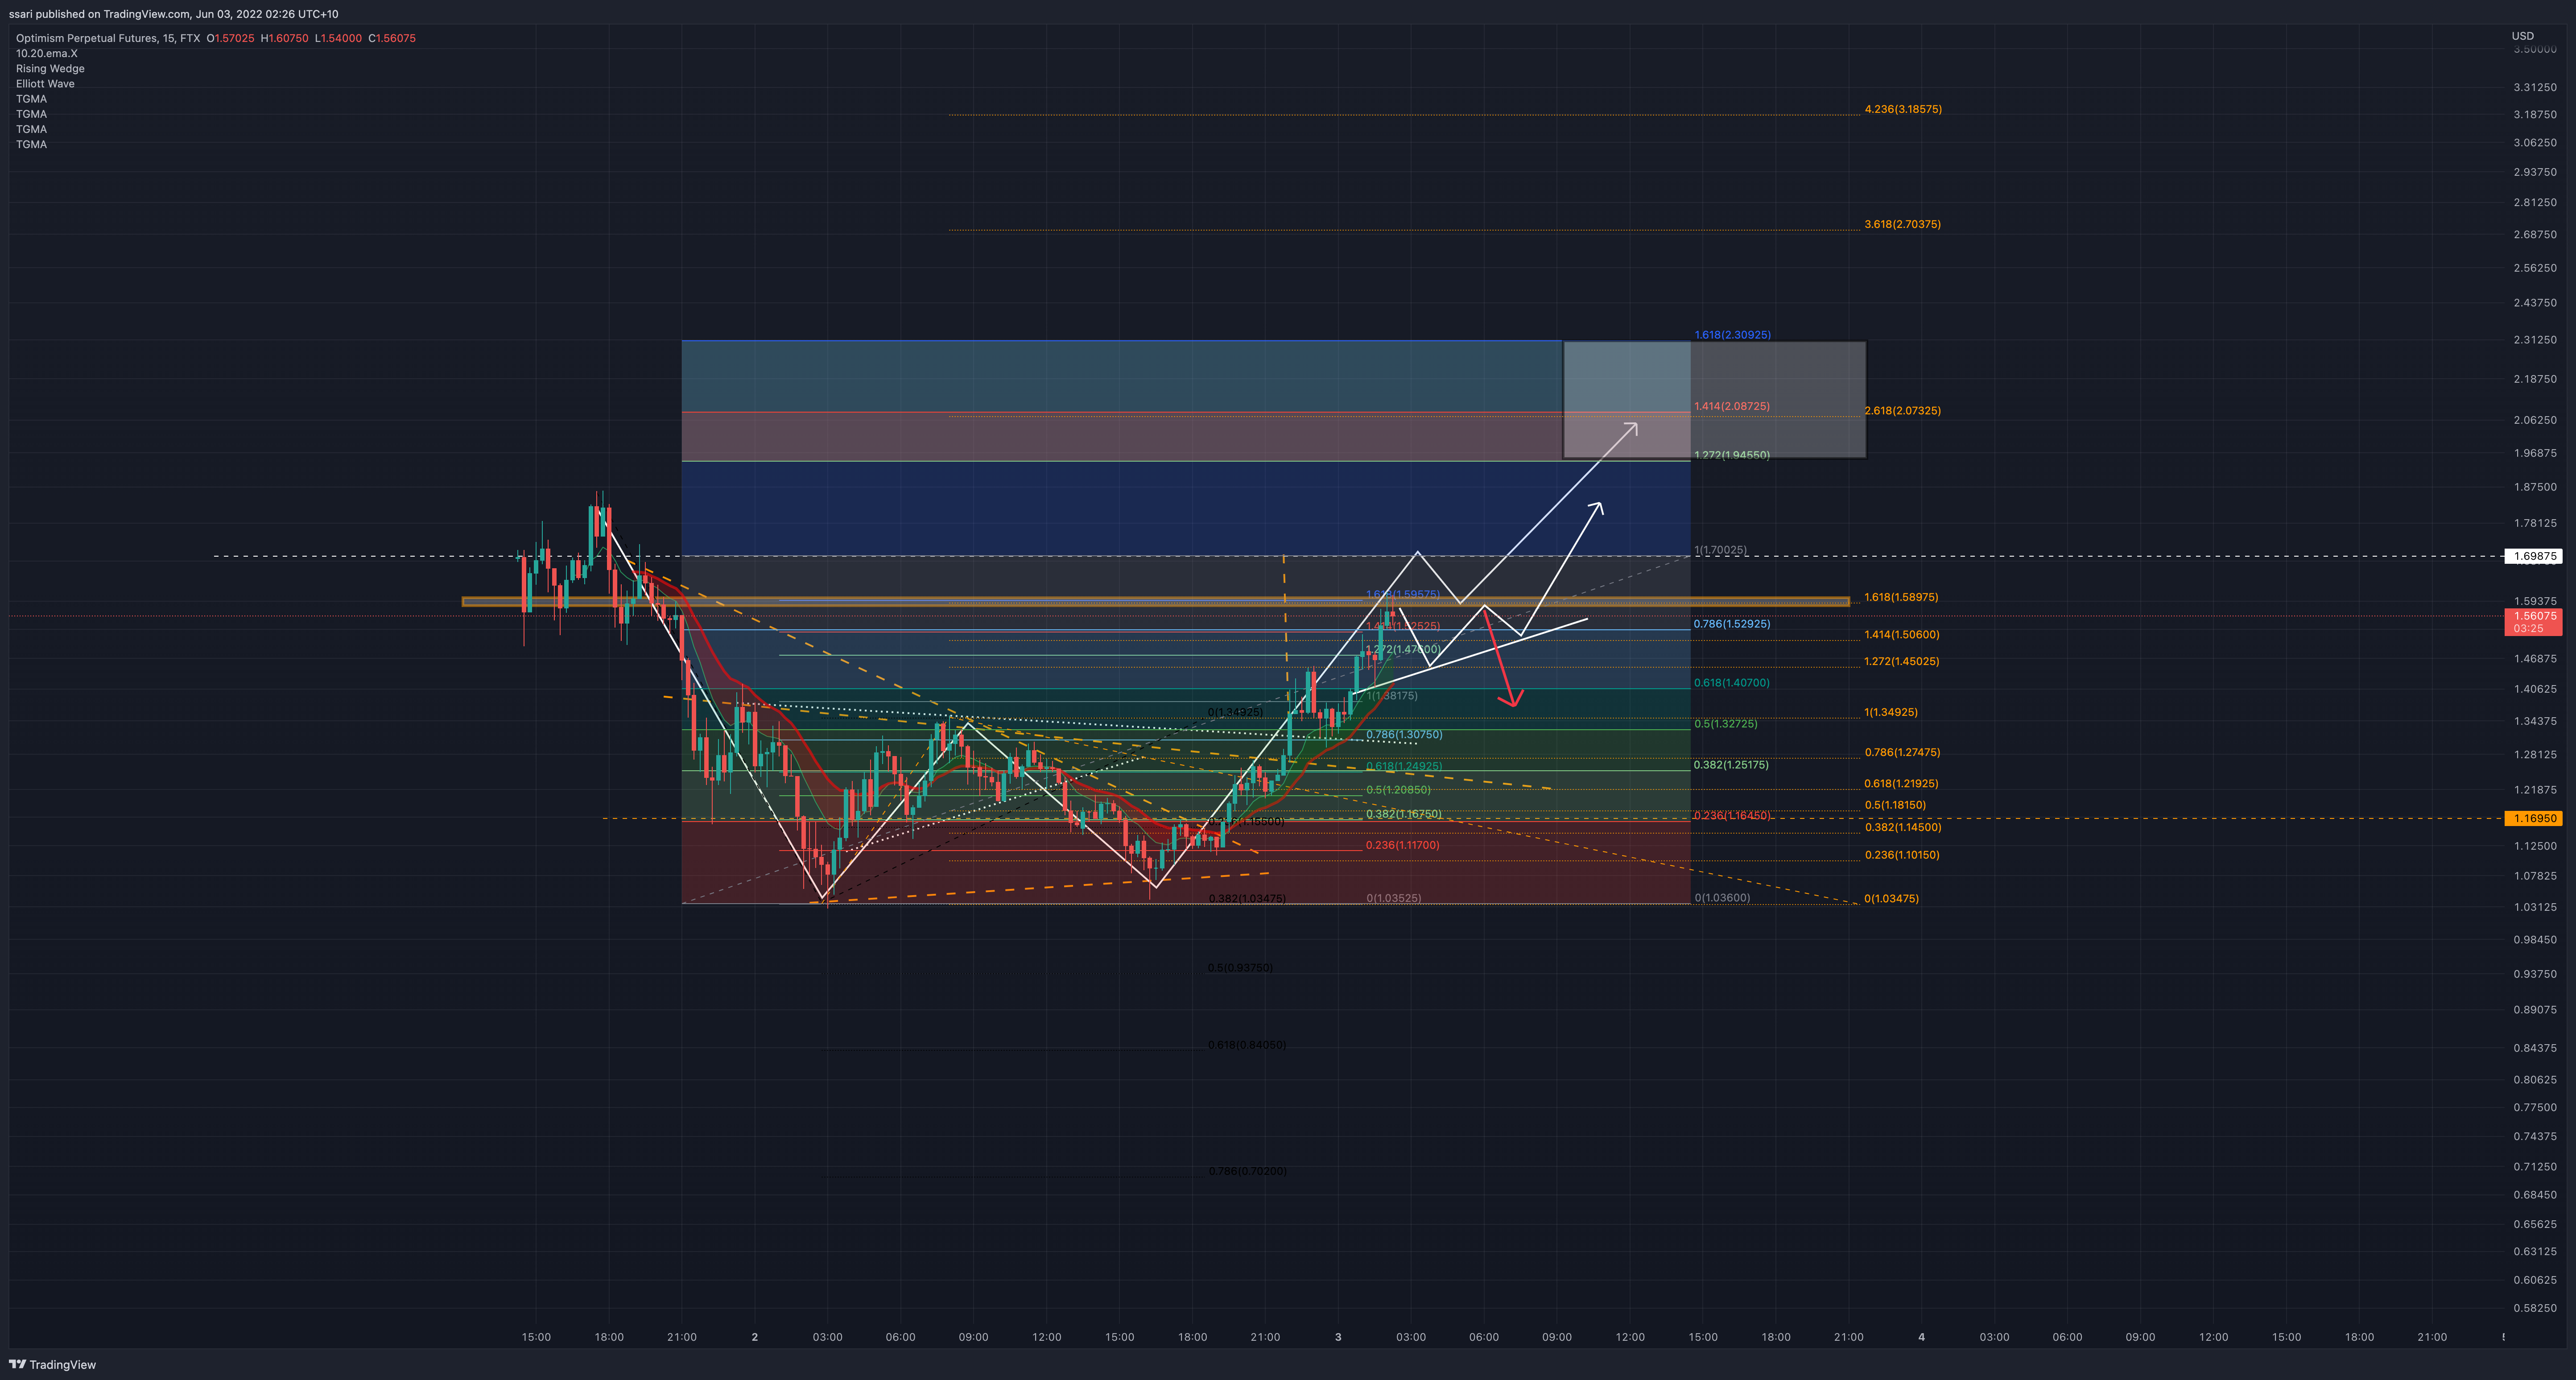
Task: Click the 0(1.03600) Fibonacci label
Action: coord(1721,898)
